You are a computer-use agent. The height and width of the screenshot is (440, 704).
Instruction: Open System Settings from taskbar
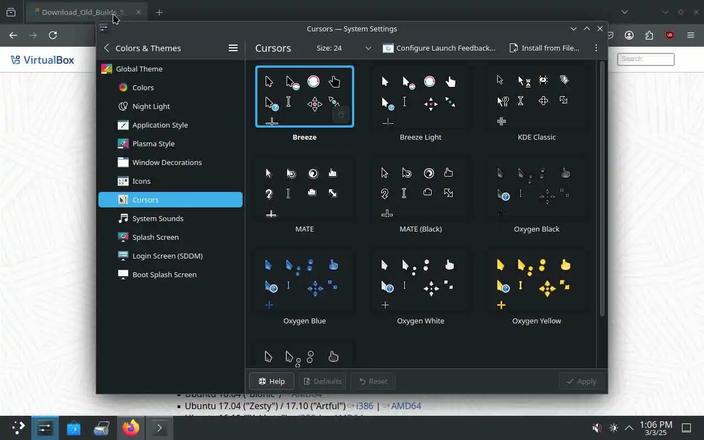pyautogui.click(x=45, y=428)
